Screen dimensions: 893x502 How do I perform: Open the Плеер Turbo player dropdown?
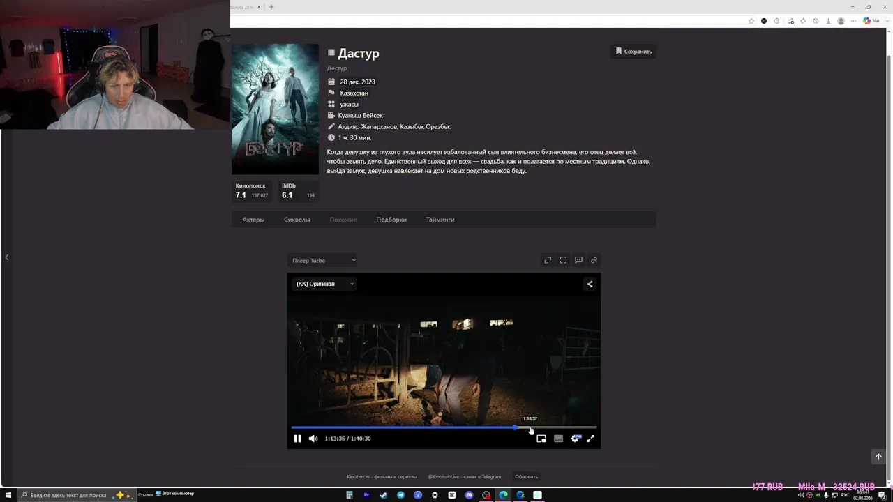point(323,261)
